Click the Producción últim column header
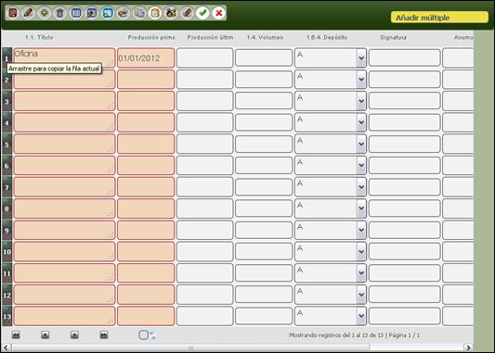Image resolution: width=495 pixels, height=353 pixels. pyautogui.click(x=210, y=37)
